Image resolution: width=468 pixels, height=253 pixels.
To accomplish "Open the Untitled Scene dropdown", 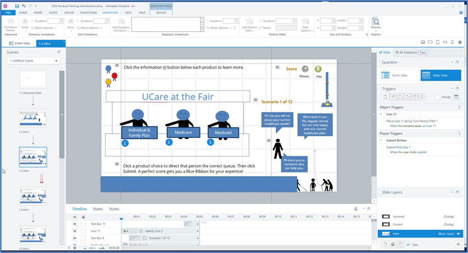I will [33, 60].
